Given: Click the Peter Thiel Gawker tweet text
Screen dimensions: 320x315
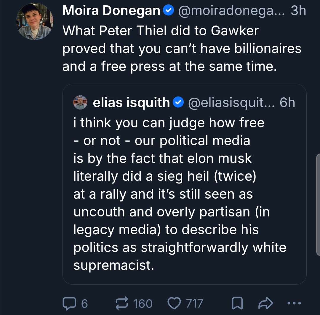Looking at the screenshot, I should (181, 48).
